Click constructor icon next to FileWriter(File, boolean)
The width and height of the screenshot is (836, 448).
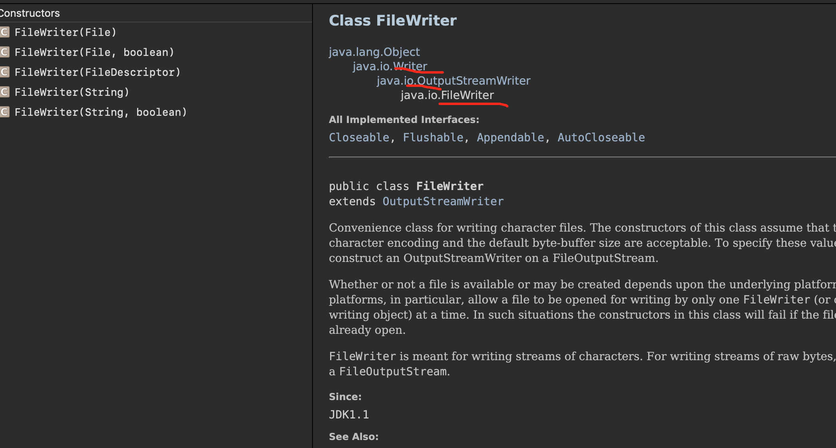4,52
